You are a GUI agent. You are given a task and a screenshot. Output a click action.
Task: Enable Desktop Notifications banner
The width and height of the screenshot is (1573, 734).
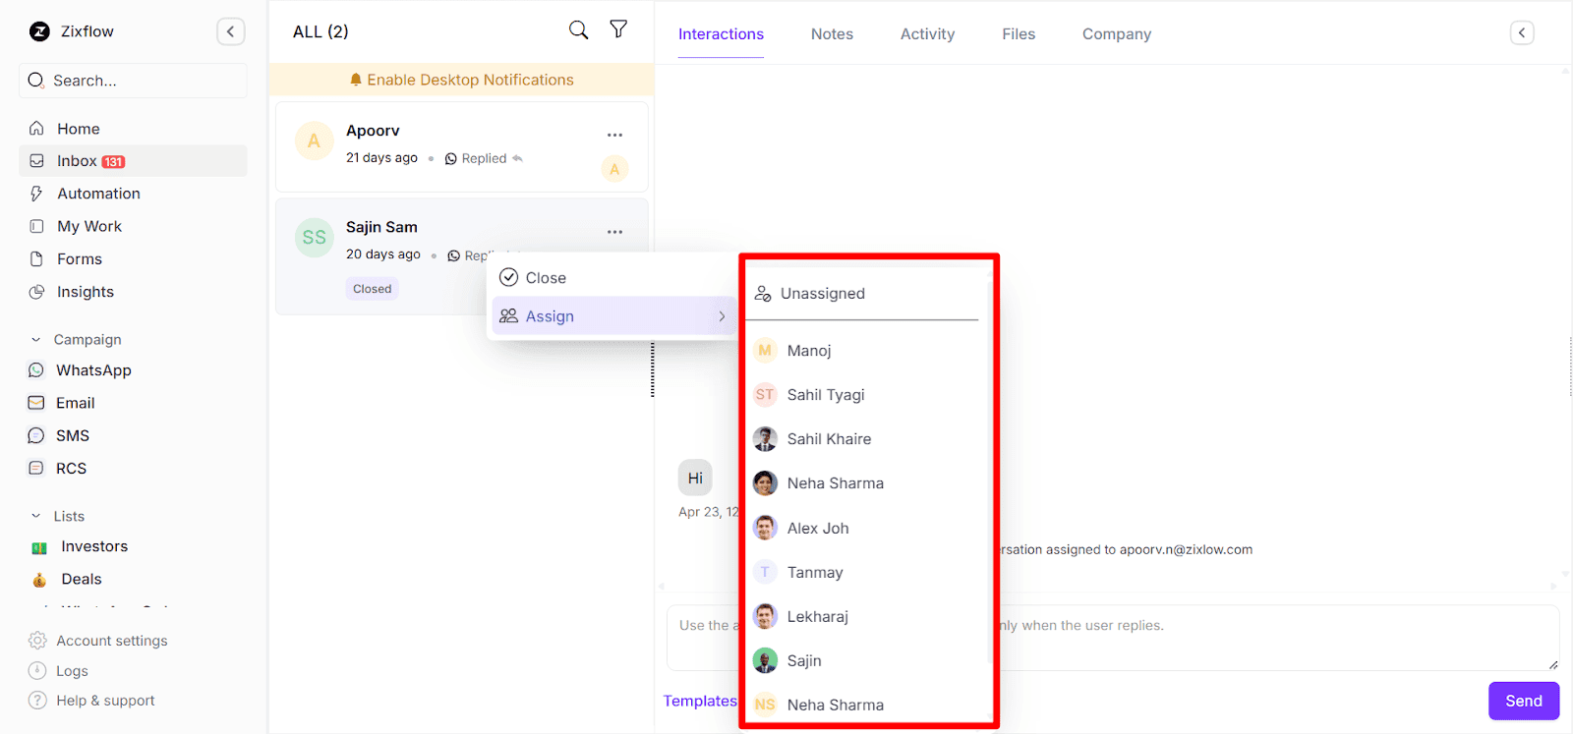click(x=462, y=80)
